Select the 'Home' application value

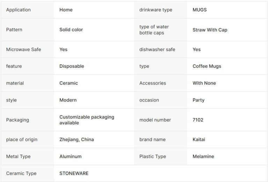click(x=66, y=10)
